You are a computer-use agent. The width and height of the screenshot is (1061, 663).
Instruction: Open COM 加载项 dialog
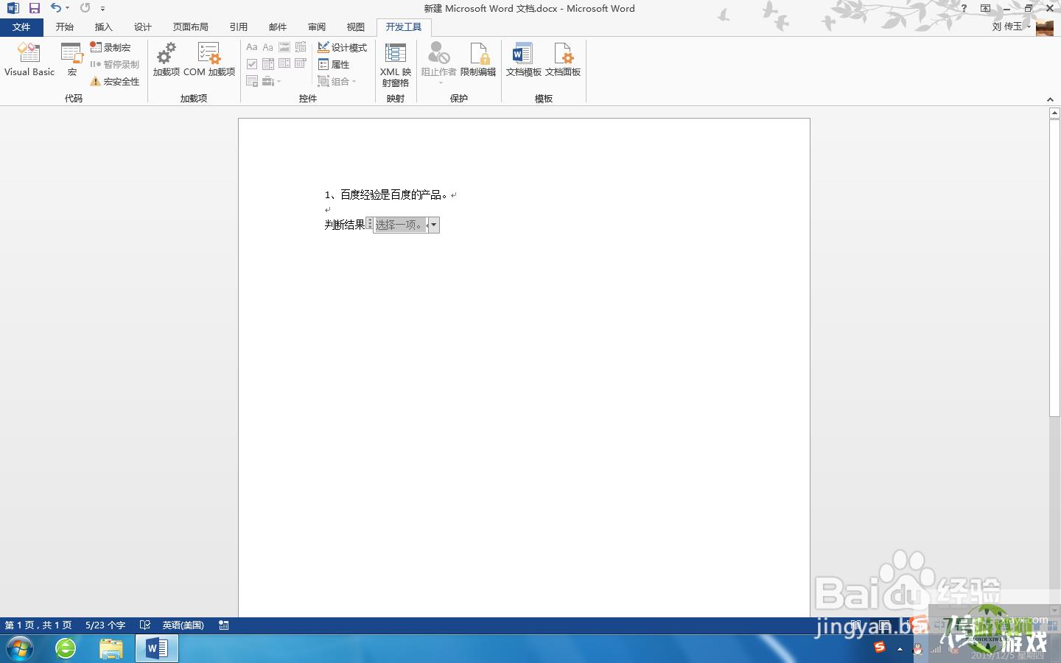[209, 59]
